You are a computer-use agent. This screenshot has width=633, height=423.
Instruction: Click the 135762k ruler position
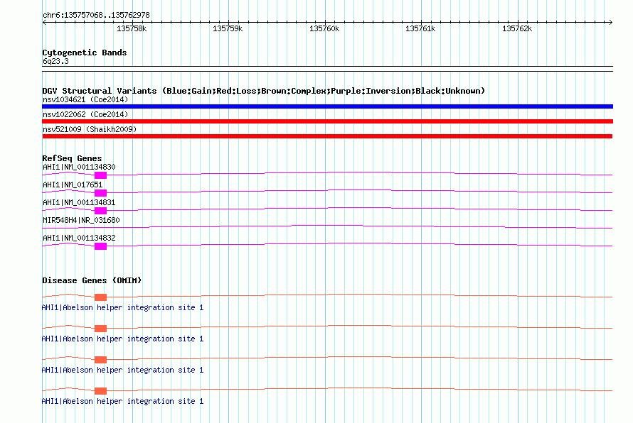[517, 28]
